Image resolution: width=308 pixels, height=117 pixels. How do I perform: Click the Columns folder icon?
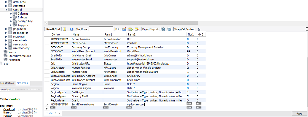click(x=15, y=13)
